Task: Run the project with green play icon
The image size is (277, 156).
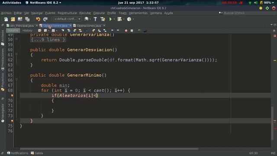Action: [110, 19]
